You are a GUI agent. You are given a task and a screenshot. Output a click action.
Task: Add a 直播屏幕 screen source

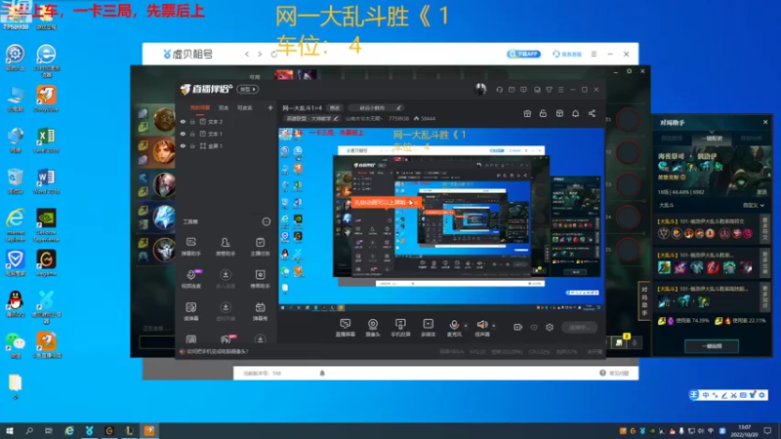coord(346,328)
